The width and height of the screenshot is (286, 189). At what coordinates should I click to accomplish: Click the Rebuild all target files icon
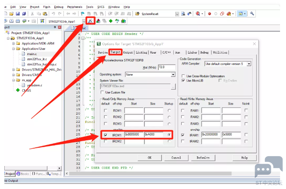click(x=18, y=21)
